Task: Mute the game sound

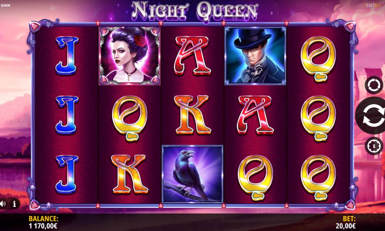Action: 3,204
